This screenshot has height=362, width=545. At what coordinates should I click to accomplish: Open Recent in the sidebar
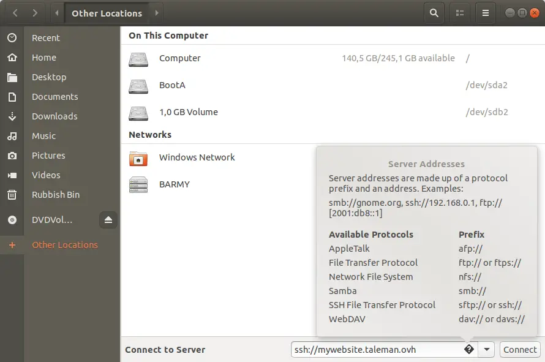pyautogui.click(x=46, y=38)
